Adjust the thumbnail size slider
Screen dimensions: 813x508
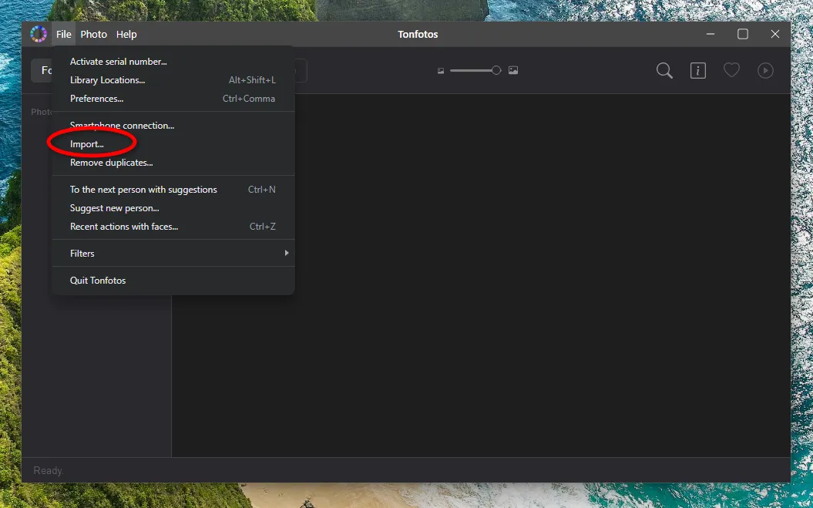click(475, 70)
